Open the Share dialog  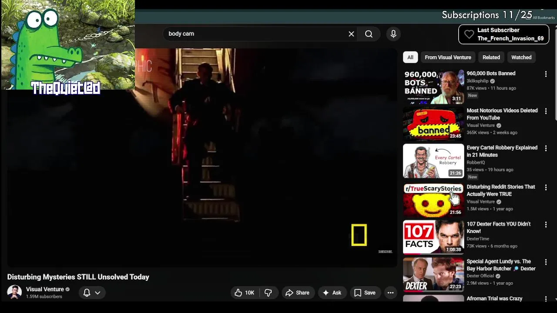click(298, 293)
